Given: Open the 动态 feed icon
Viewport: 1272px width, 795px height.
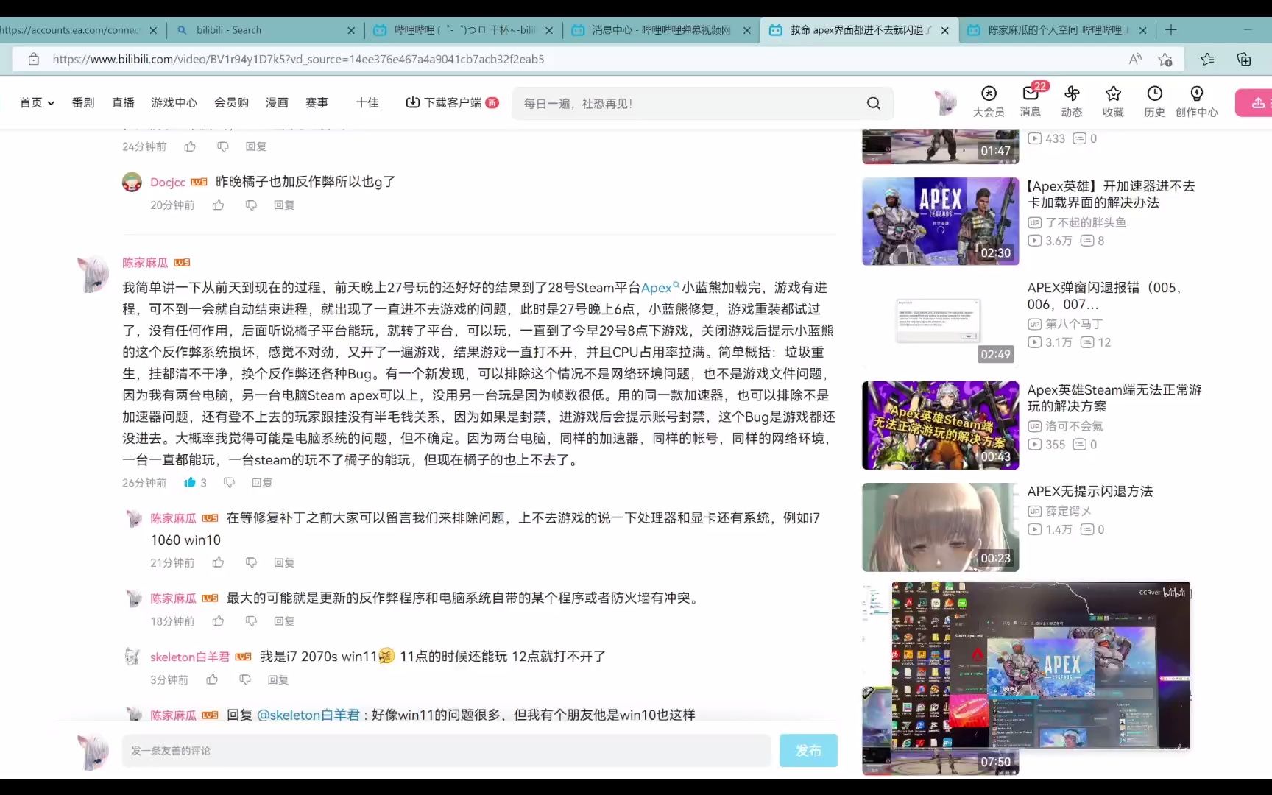Looking at the screenshot, I should click(1072, 102).
